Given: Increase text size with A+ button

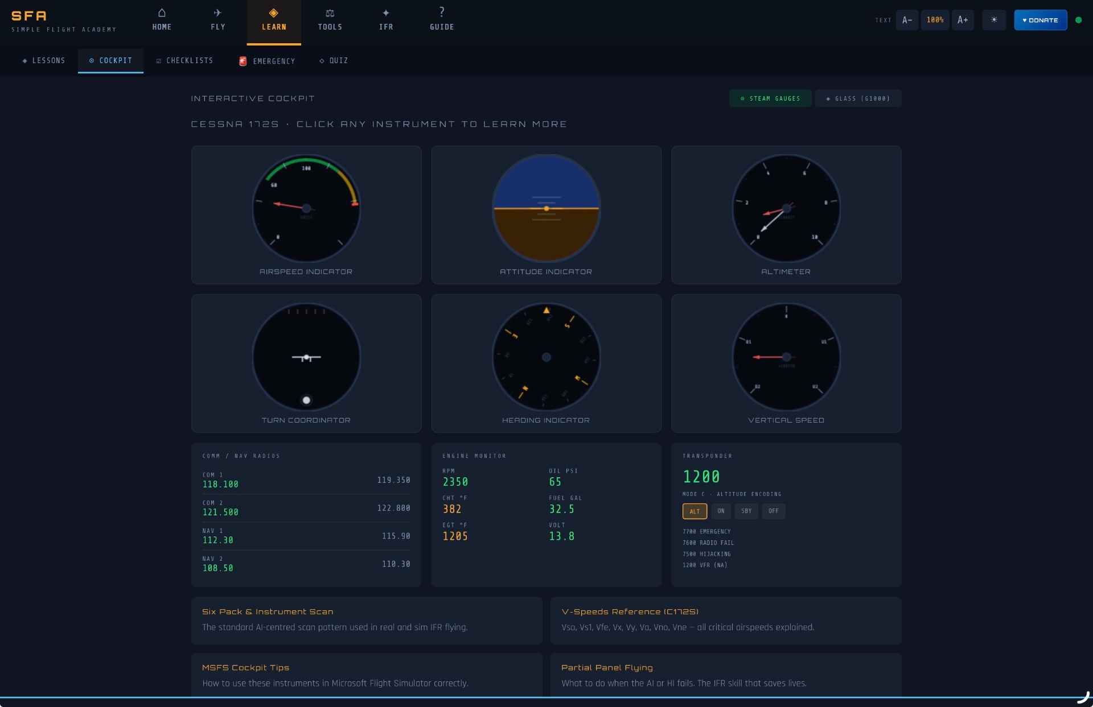Looking at the screenshot, I should 963,20.
